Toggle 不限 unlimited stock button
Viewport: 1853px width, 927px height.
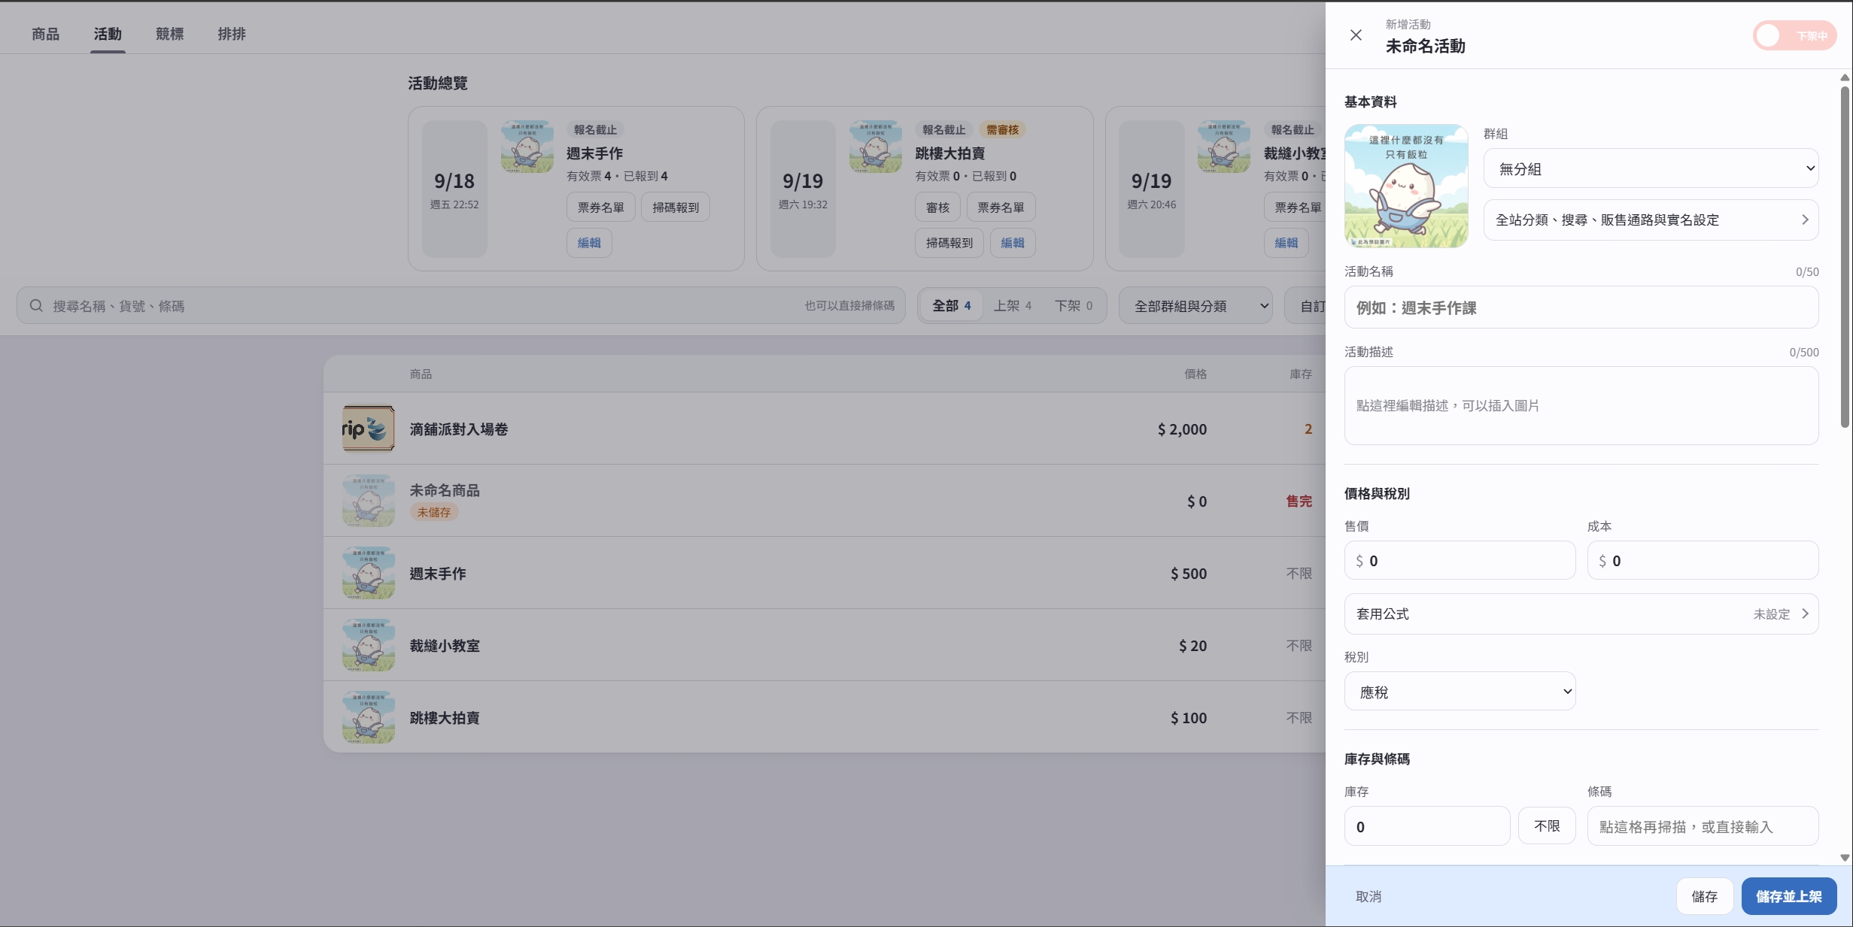[1547, 826]
